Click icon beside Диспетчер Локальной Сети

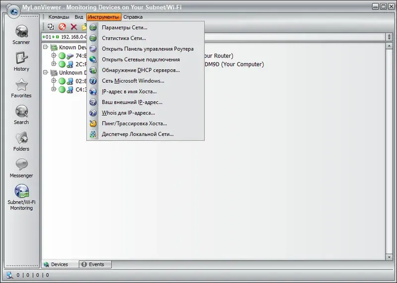click(x=93, y=134)
